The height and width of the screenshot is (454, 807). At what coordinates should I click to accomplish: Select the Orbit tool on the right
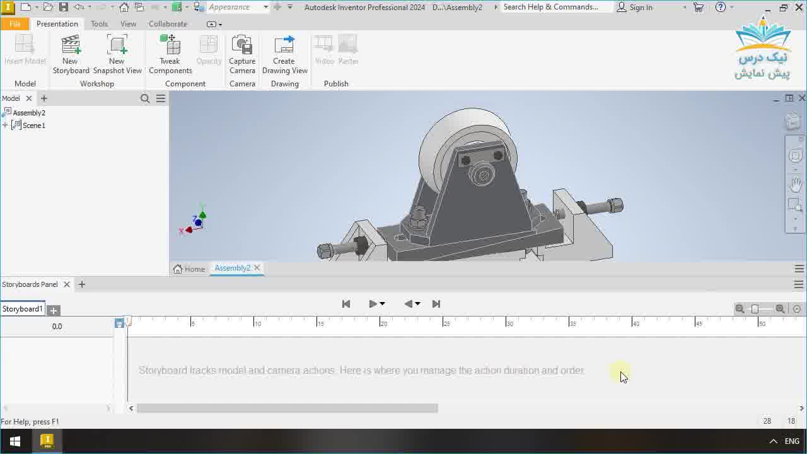tap(795, 156)
